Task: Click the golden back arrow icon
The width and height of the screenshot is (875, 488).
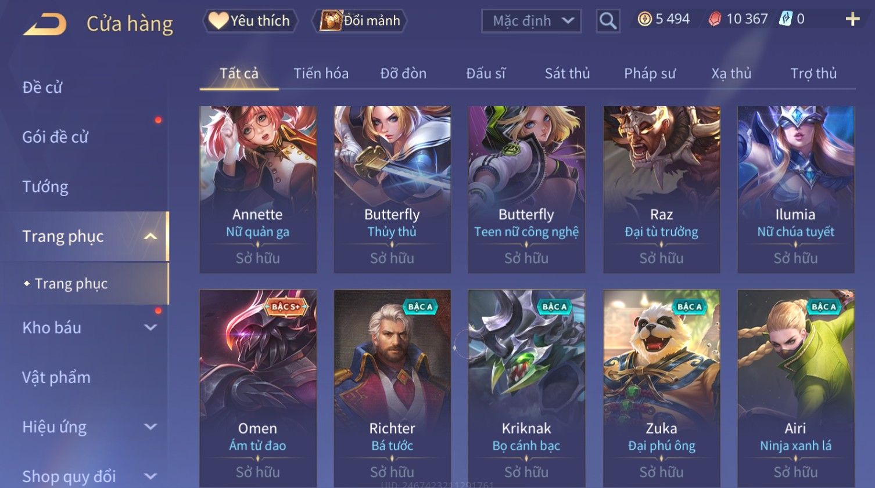Action: [45, 25]
